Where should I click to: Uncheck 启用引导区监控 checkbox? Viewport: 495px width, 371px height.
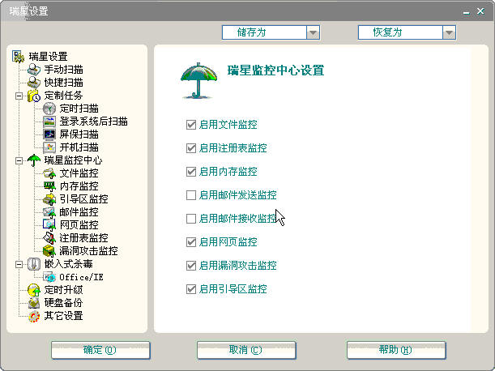pyautogui.click(x=191, y=289)
